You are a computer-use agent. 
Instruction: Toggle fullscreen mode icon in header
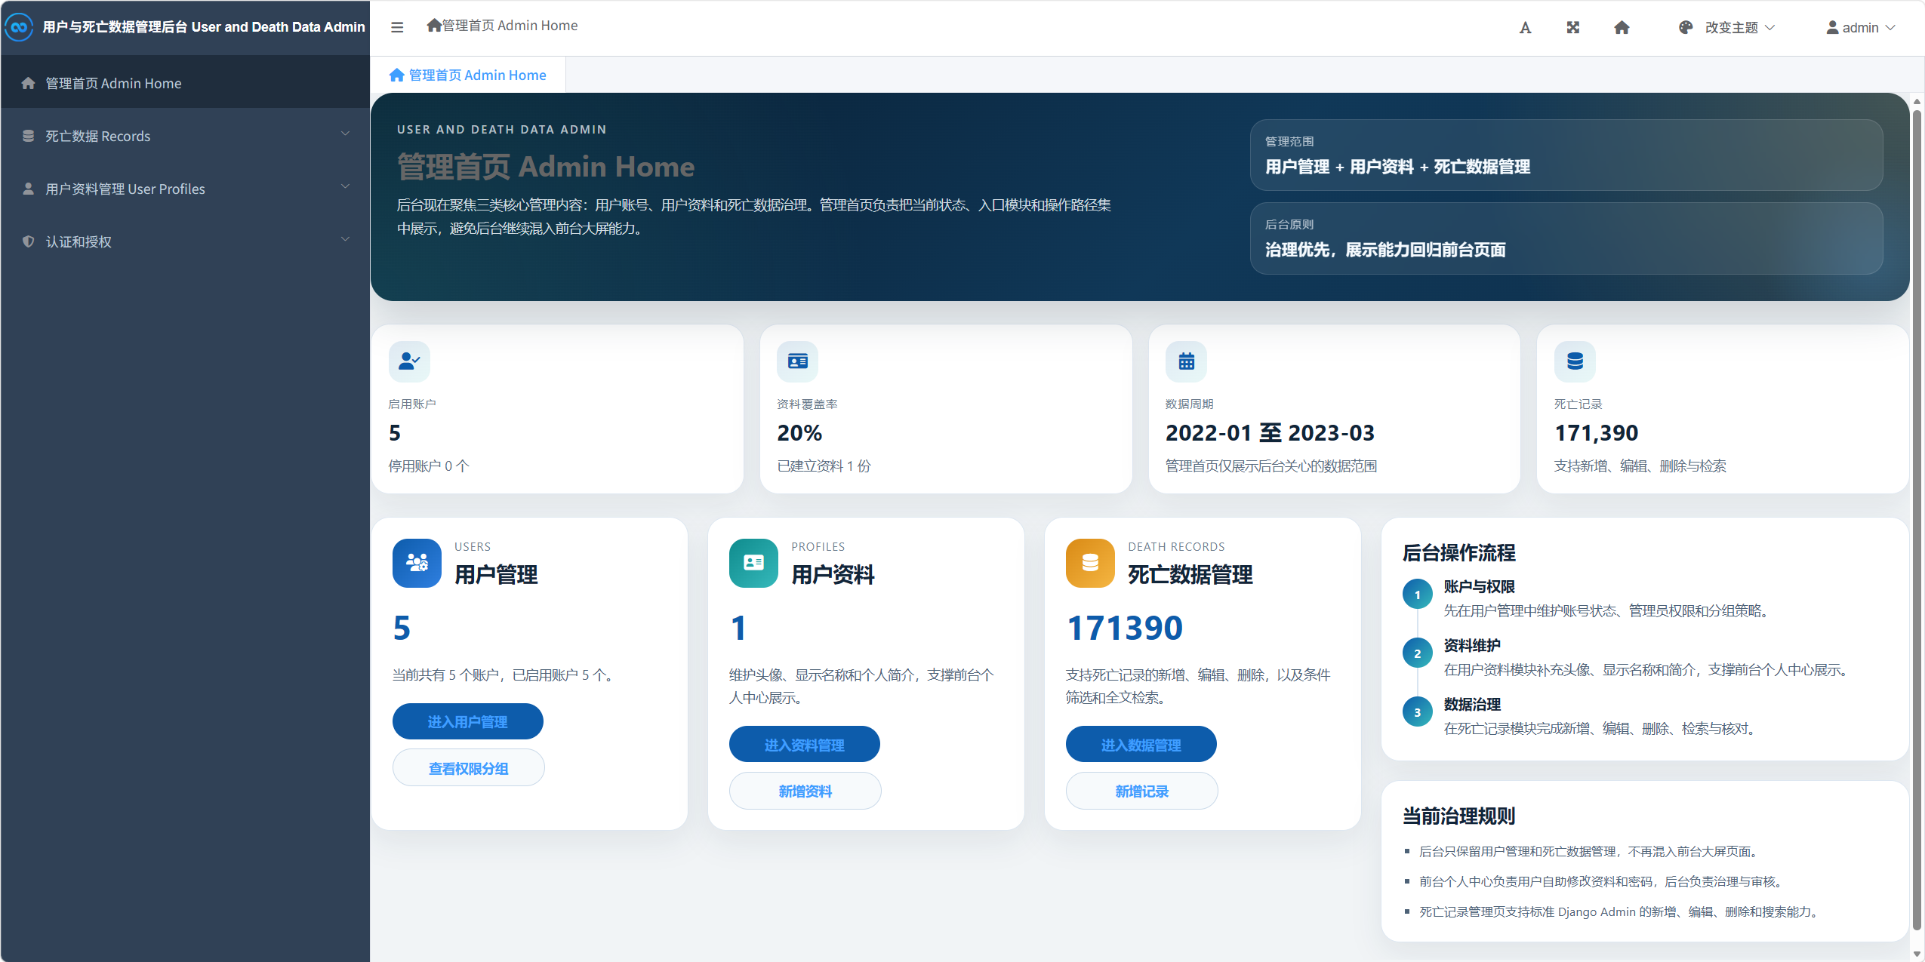pyautogui.click(x=1573, y=28)
